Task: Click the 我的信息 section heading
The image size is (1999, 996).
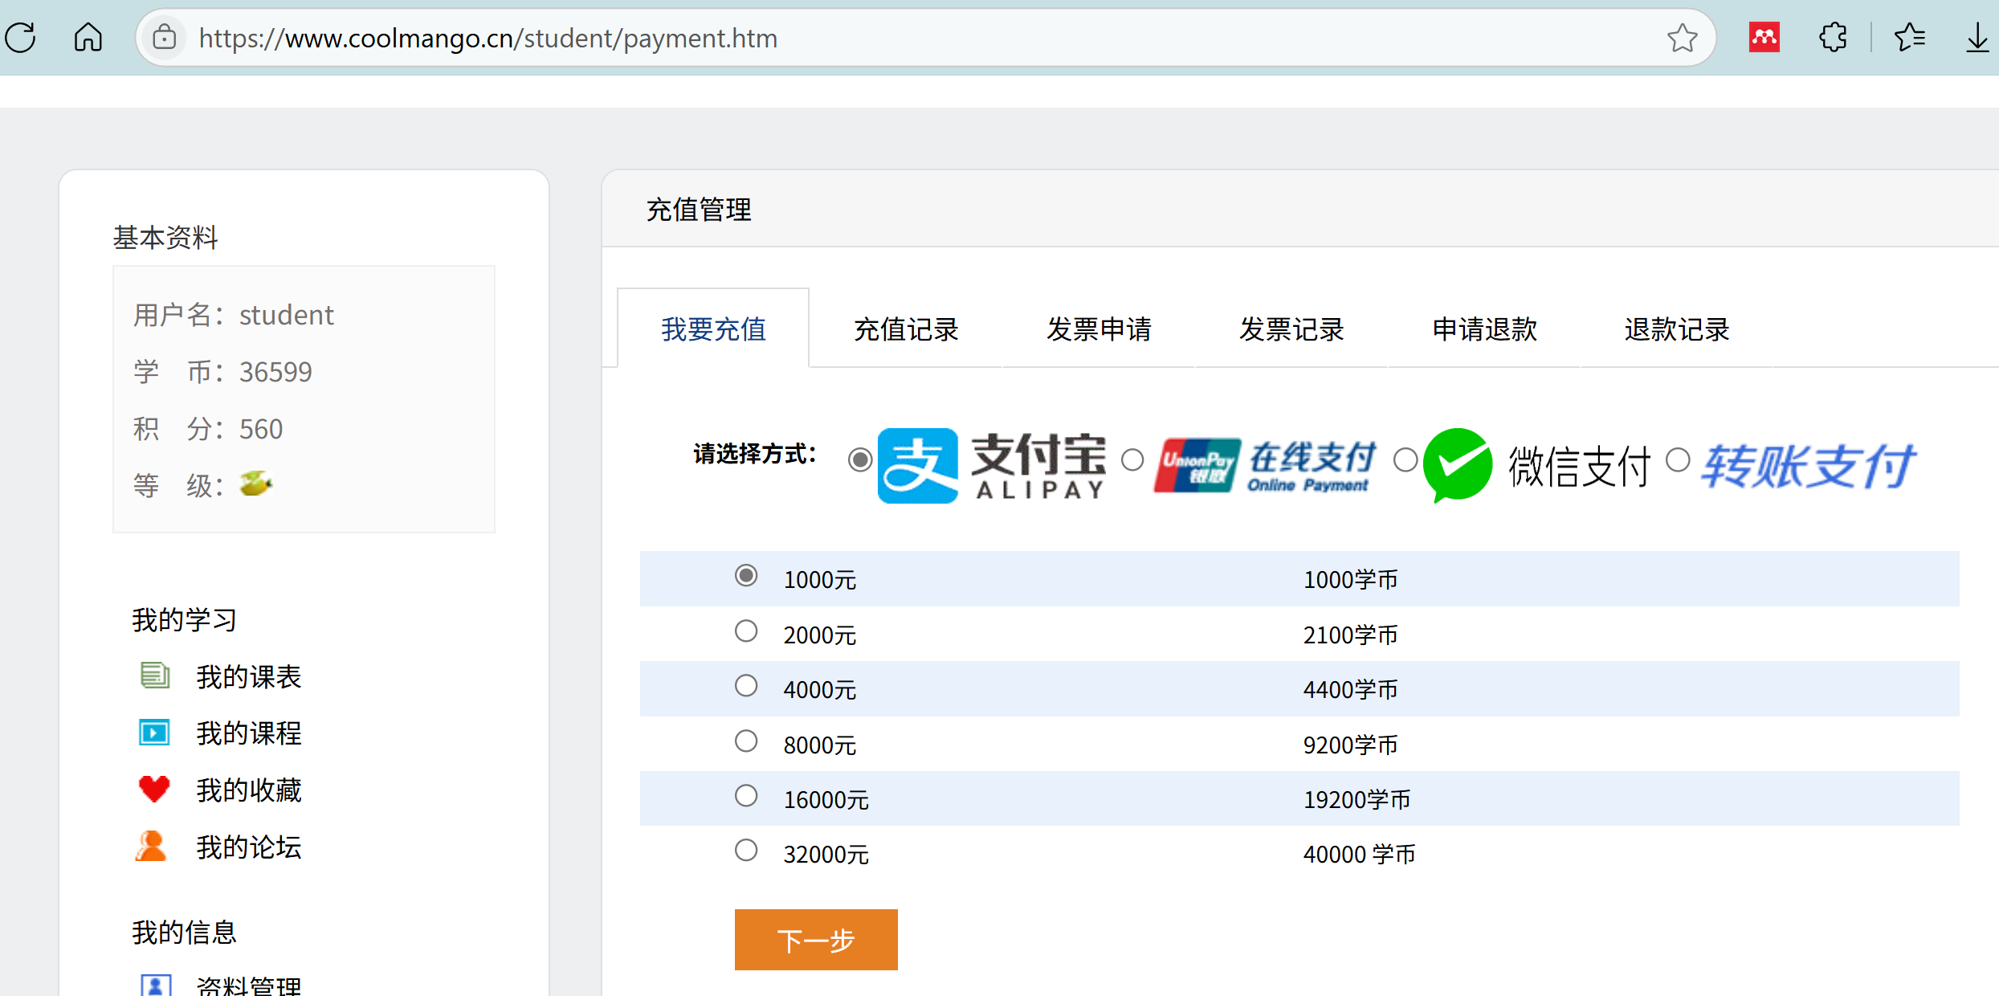Action: 184,933
